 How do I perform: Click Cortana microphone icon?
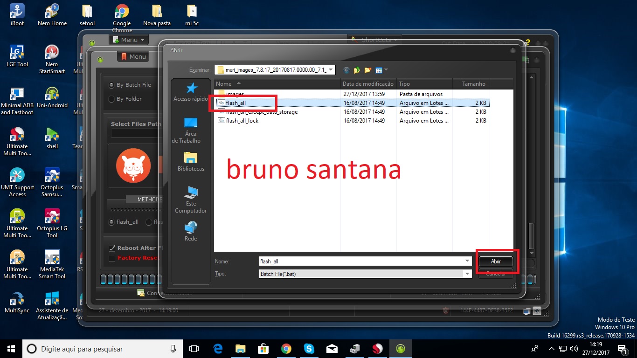click(173, 349)
